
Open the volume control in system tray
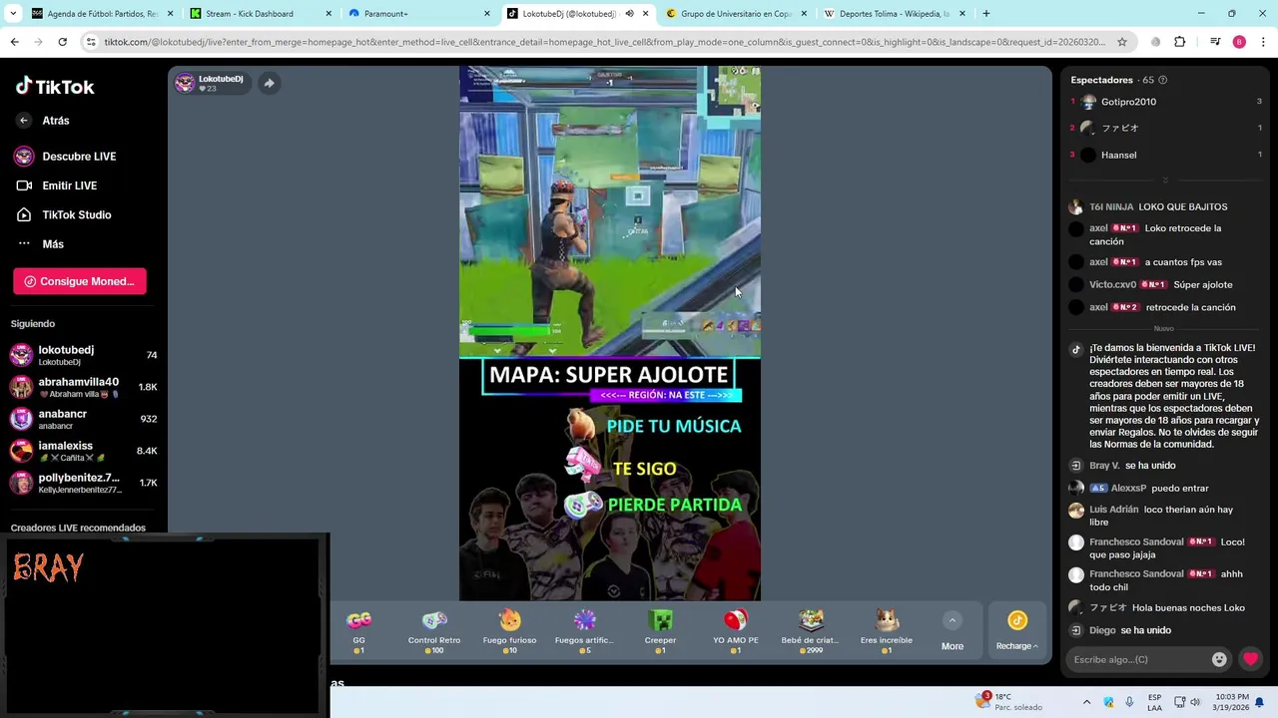(1194, 702)
